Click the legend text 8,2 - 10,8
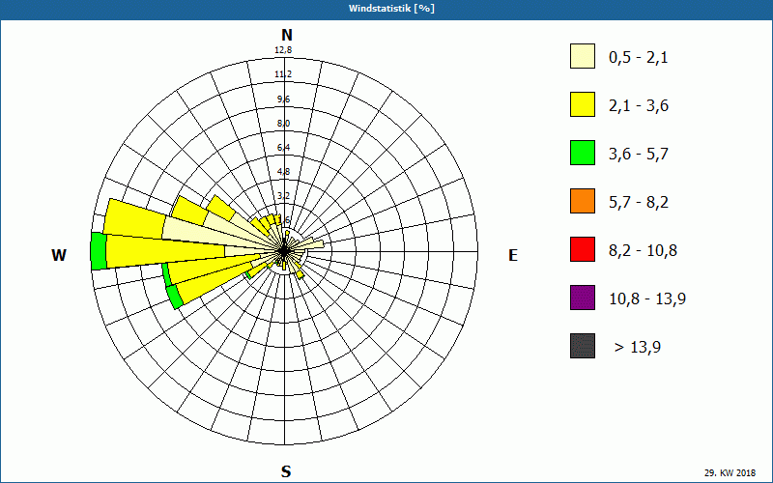 click(x=643, y=251)
